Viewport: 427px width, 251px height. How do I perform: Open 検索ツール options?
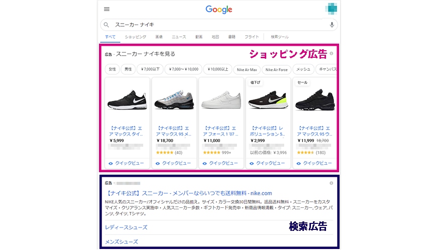[280, 37]
